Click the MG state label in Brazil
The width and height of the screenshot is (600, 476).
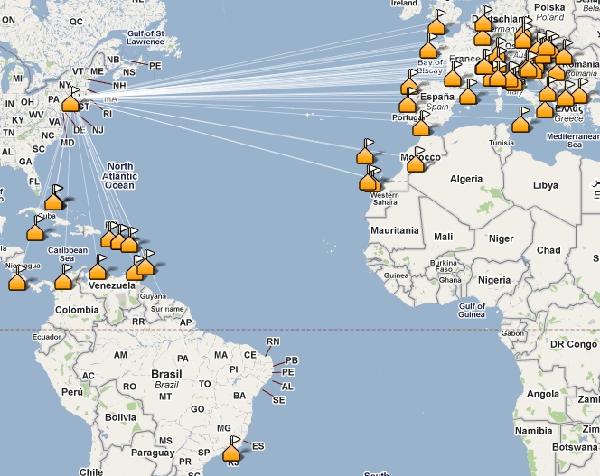(224, 428)
